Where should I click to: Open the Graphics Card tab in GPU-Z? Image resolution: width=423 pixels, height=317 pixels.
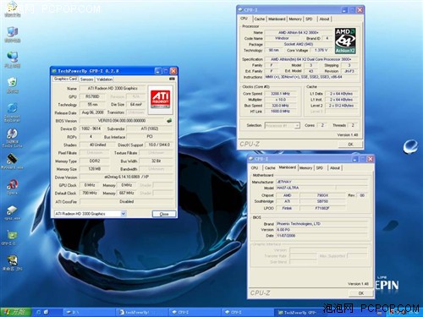click(65, 79)
